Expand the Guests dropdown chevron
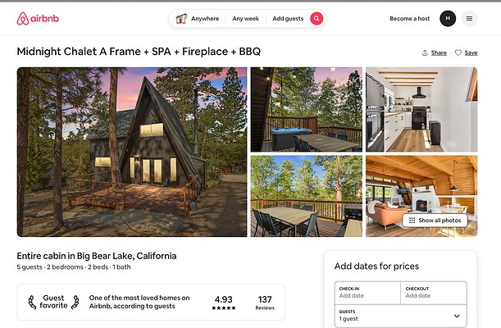The width and height of the screenshot is (501, 328). 457,316
